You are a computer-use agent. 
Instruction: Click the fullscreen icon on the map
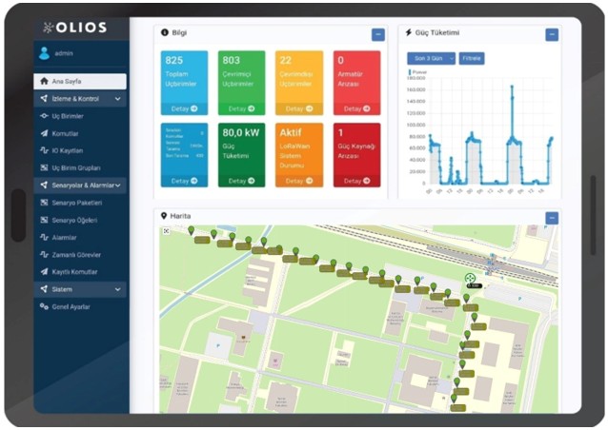167,231
